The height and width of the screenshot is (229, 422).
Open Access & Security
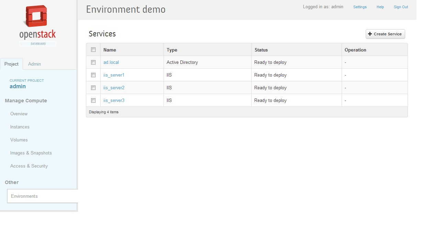click(29, 166)
